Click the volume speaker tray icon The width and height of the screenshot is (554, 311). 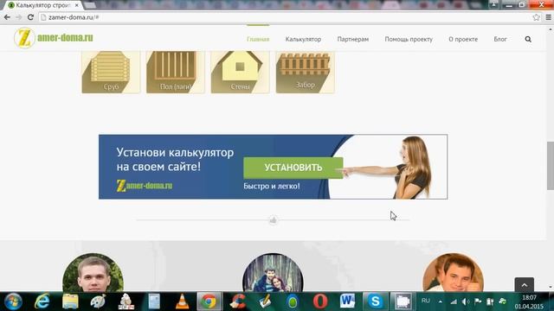pyautogui.click(x=466, y=301)
